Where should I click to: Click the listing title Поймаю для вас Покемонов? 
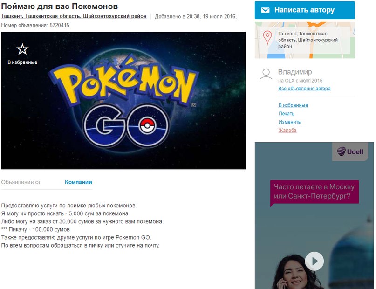(x=60, y=6)
